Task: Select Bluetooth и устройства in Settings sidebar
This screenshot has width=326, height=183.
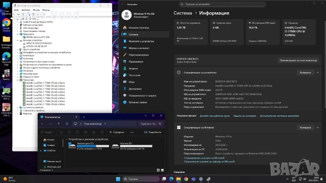Action: [145, 41]
